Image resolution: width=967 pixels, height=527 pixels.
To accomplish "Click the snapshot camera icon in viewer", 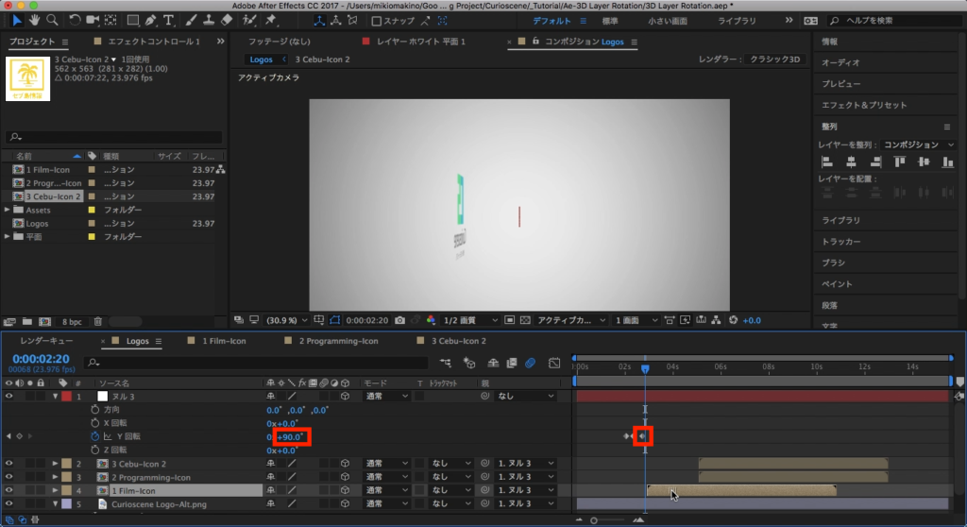I will [x=400, y=320].
